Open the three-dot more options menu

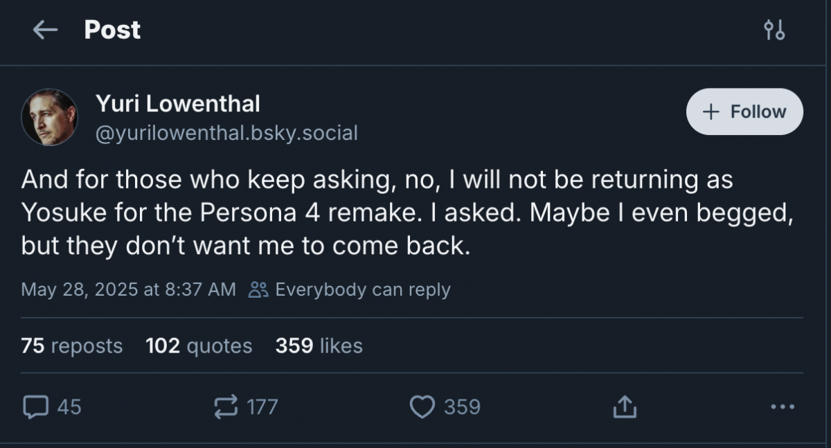pos(783,406)
